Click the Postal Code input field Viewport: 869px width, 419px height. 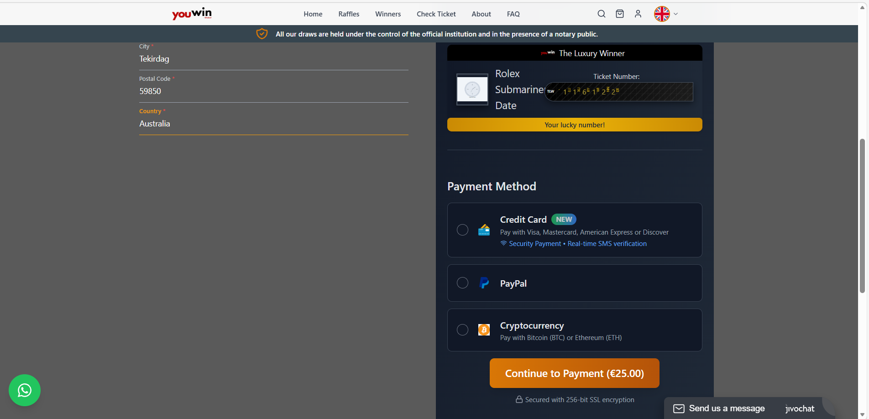(273, 91)
